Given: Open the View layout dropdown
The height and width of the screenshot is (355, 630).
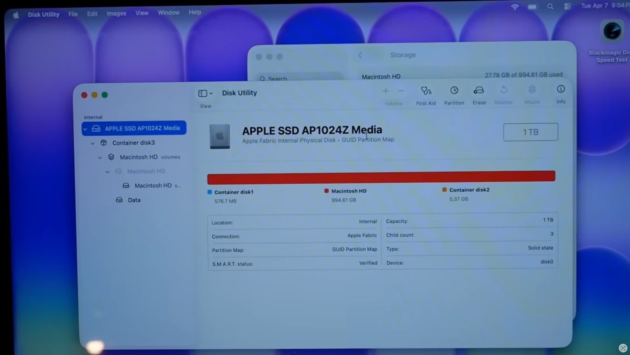Looking at the screenshot, I should pyautogui.click(x=205, y=93).
